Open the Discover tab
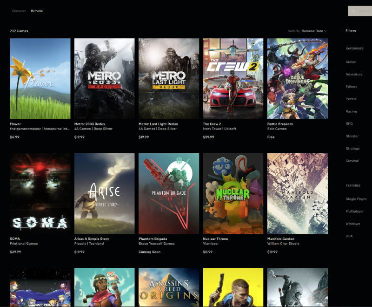This screenshot has height=307, width=372. coord(19,11)
